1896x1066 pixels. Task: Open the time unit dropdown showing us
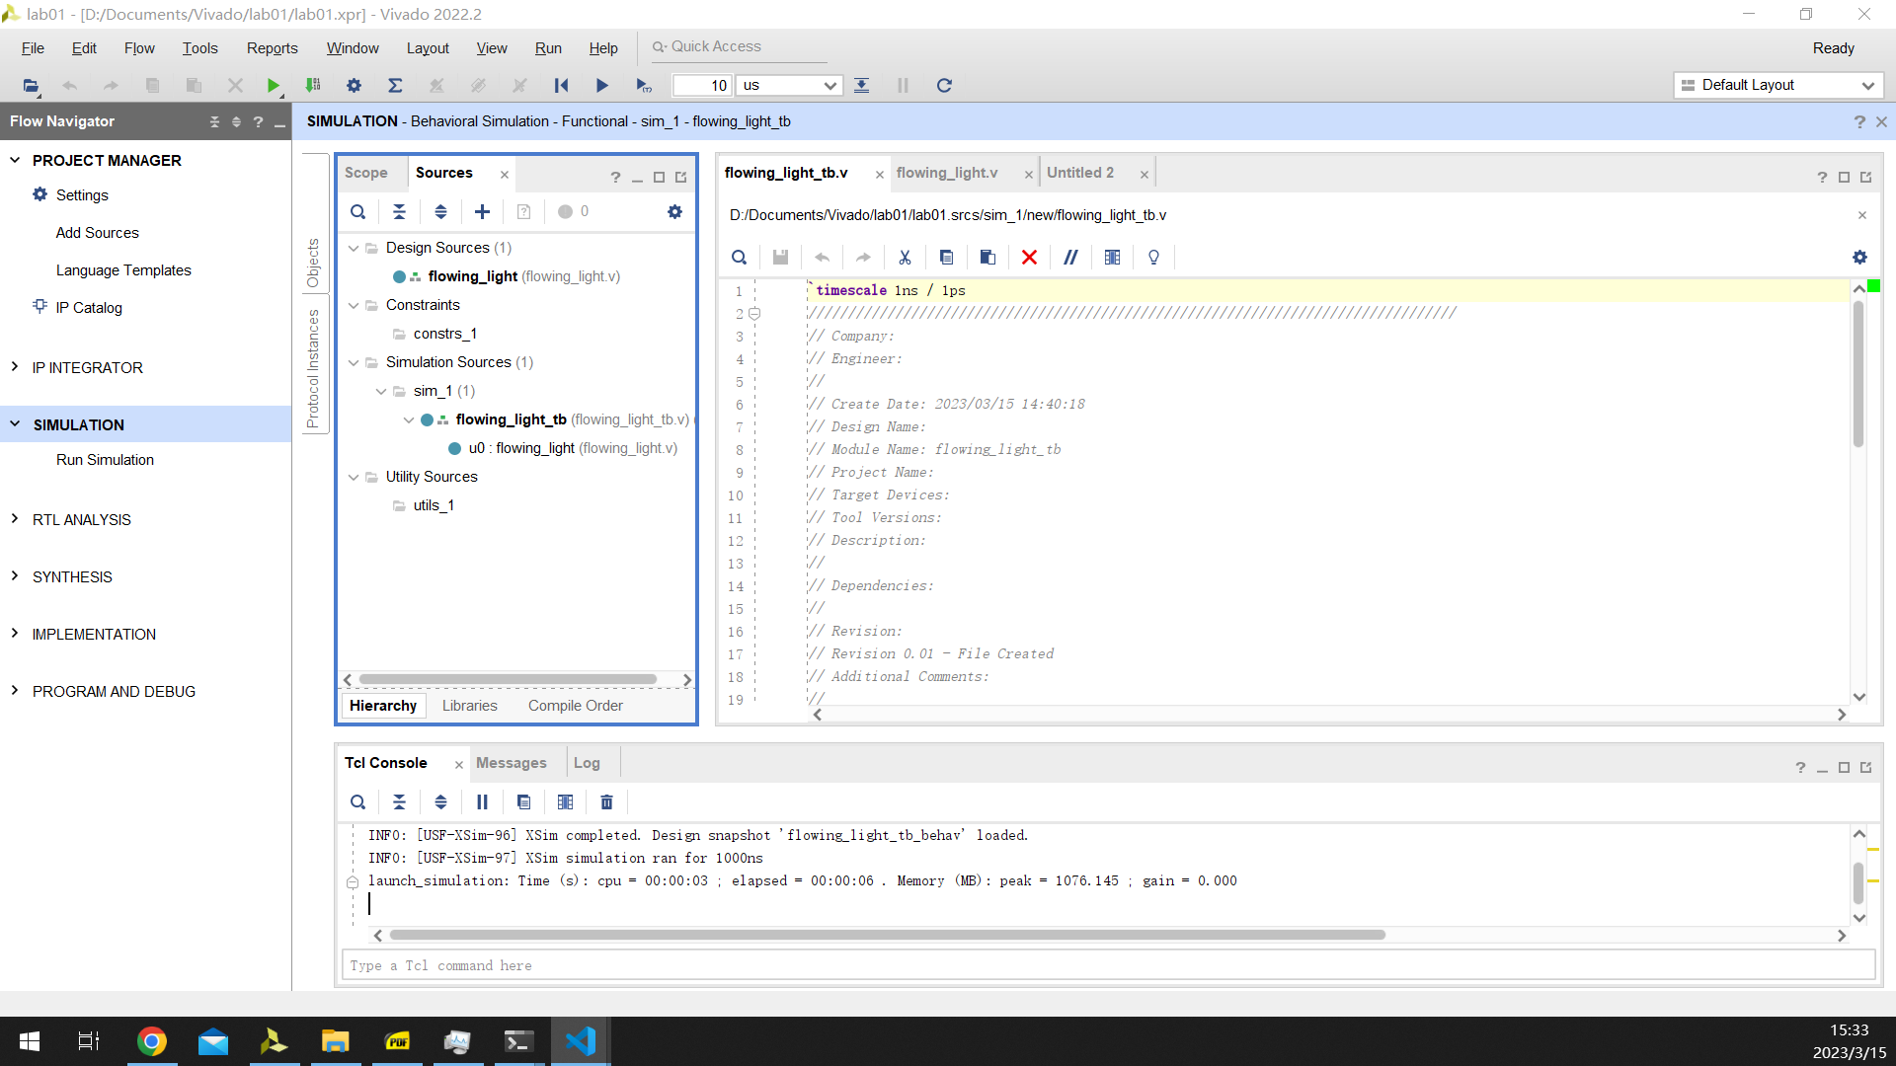tap(790, 86)
